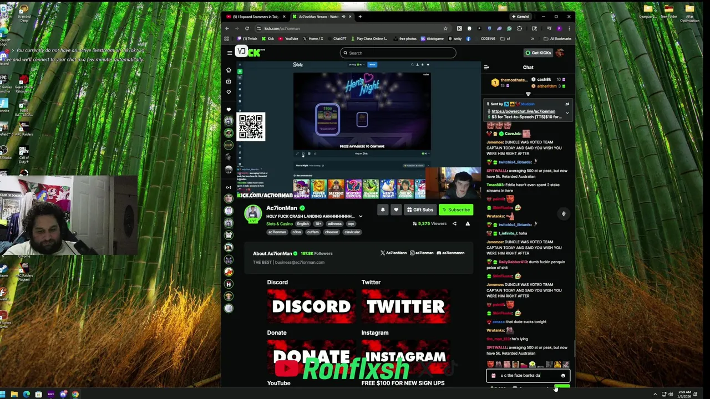The width and height of the screenshot is (710, 399).
Task: Turn on stream notifications bell
Action: click(383, 209)
